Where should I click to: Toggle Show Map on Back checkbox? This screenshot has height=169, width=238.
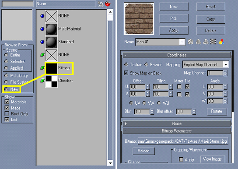point(126,73)
